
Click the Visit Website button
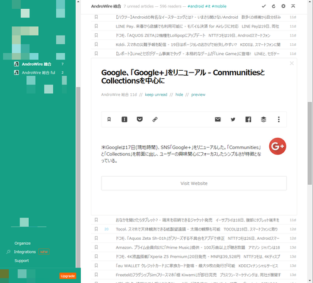194,183
